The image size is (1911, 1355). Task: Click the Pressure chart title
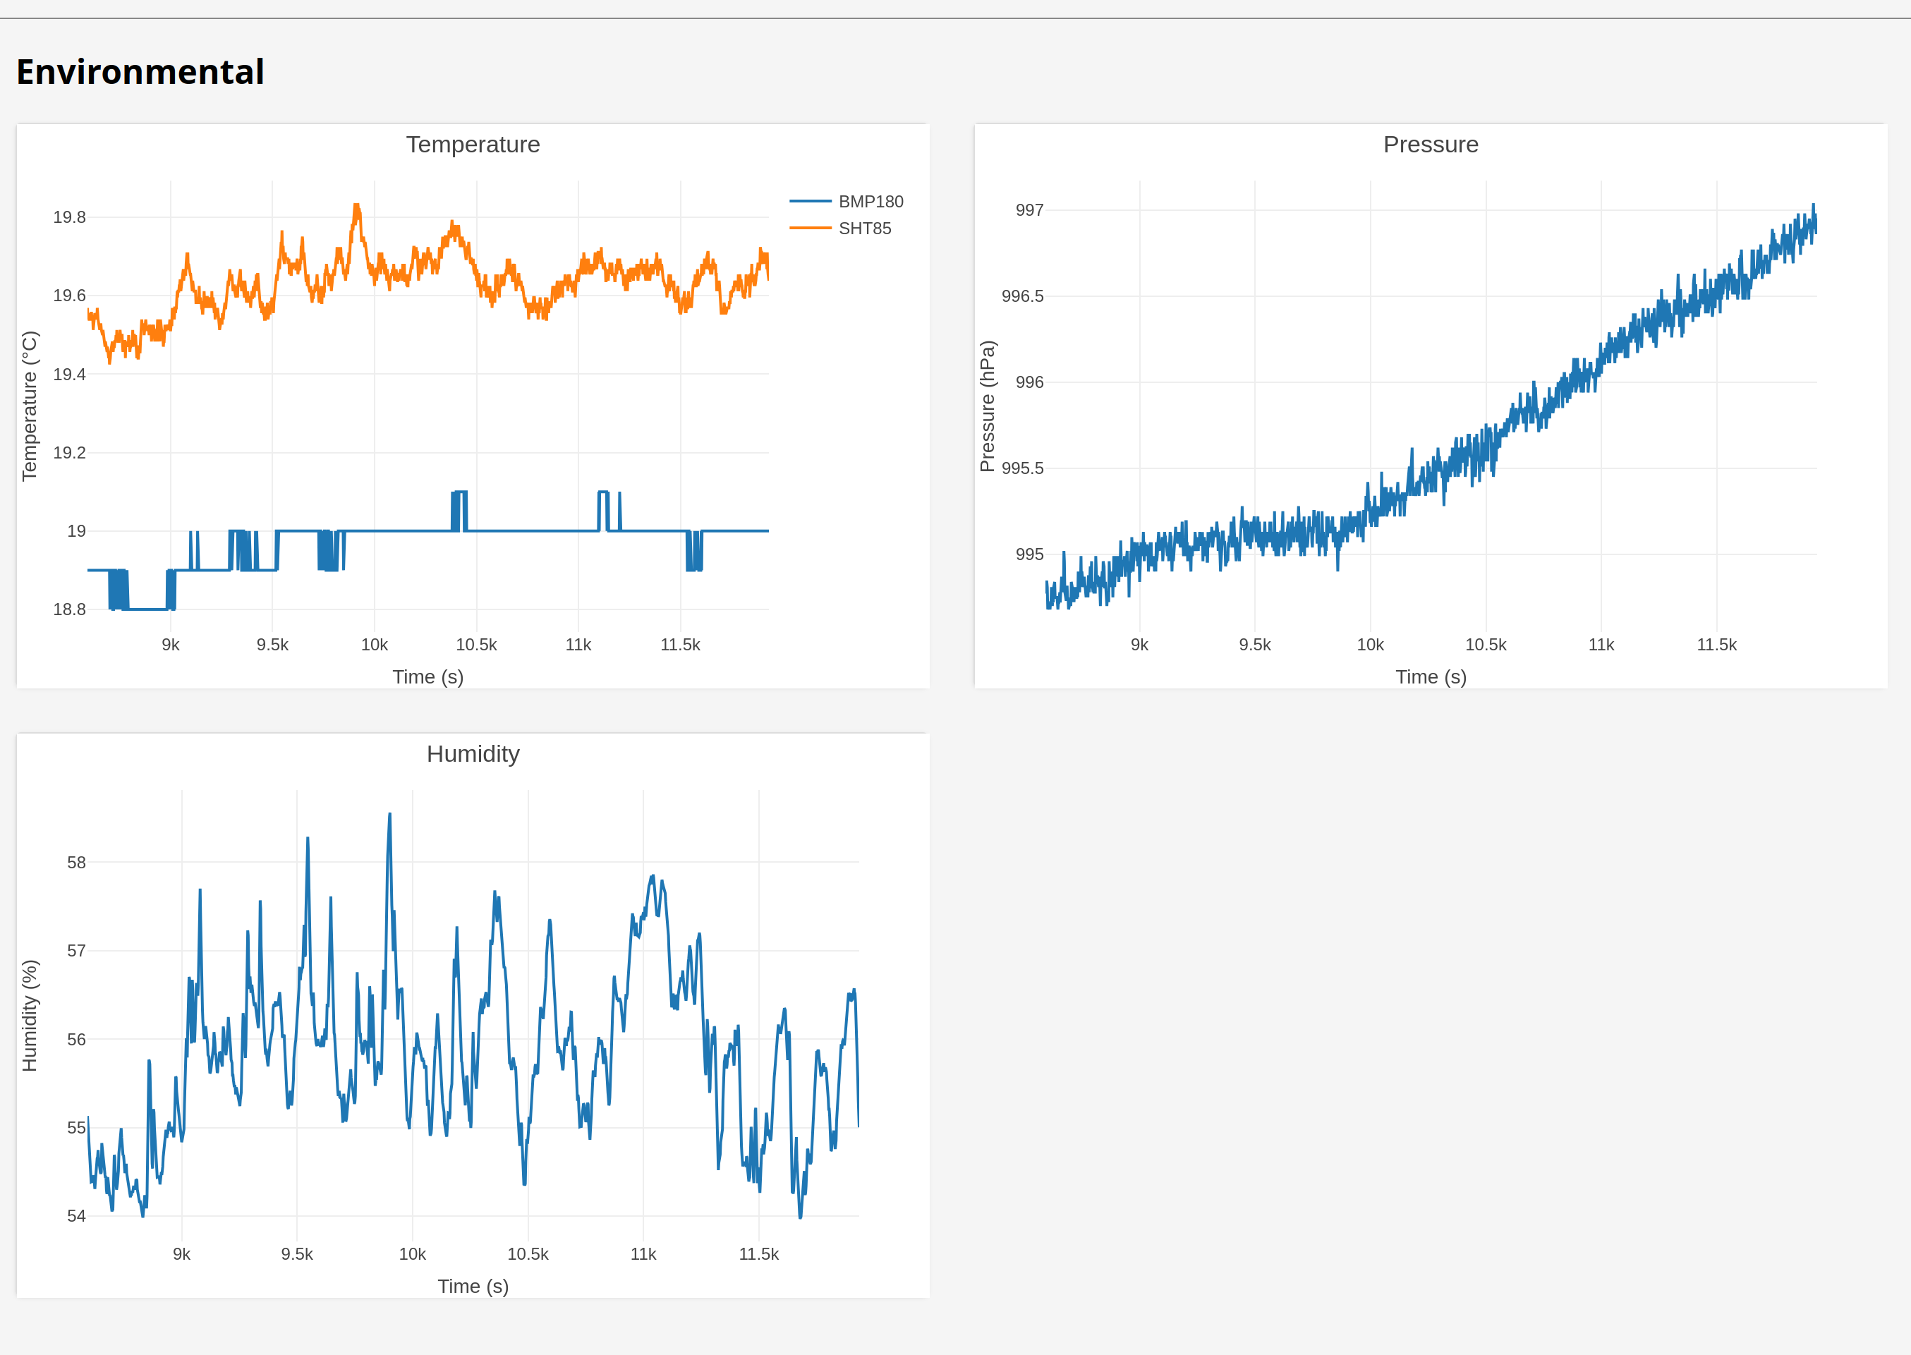coord(1431,145)
